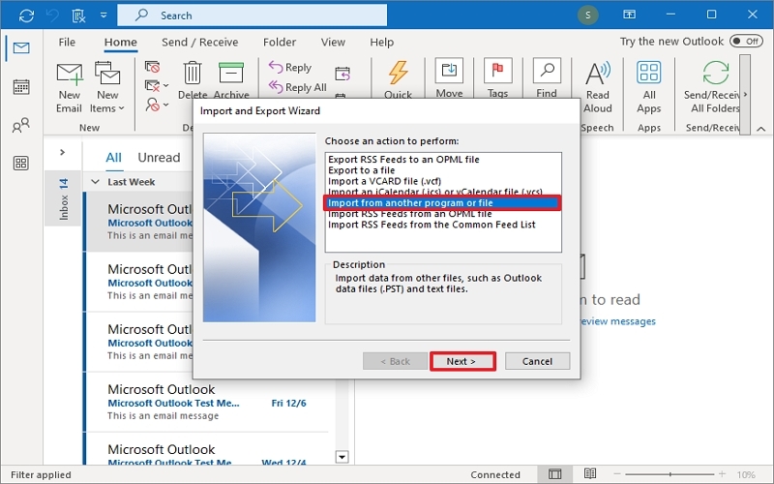Image resolution: width=774 pixels, height=484 pixels.
Task: Click the Find magnifier button
Action: click(547, 79)
